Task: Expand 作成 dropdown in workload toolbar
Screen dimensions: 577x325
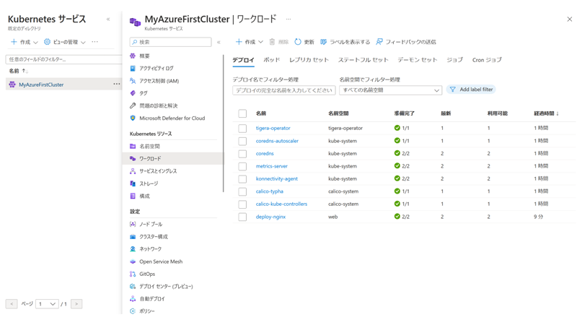Action: 249,42
